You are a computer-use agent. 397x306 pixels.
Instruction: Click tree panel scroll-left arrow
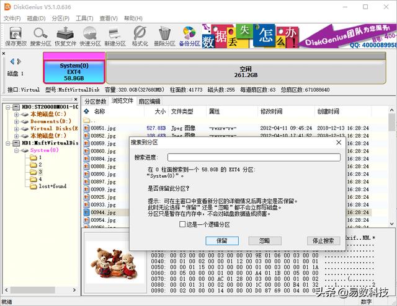click(6, 290)
